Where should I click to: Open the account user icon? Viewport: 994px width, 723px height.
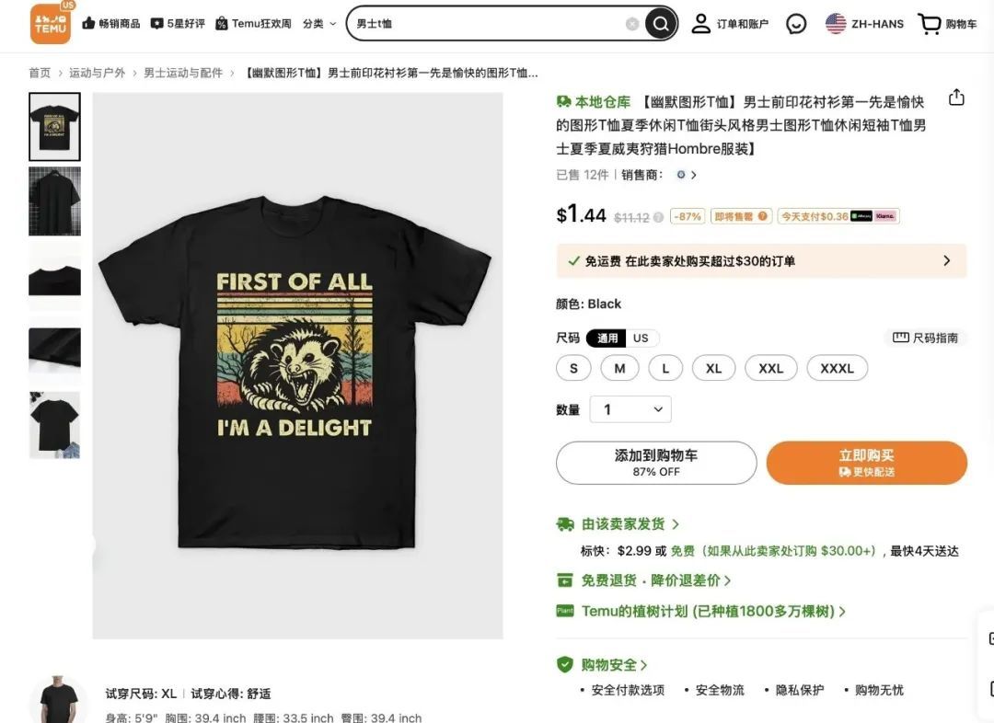pyautogui.click(x=700, y=23)
